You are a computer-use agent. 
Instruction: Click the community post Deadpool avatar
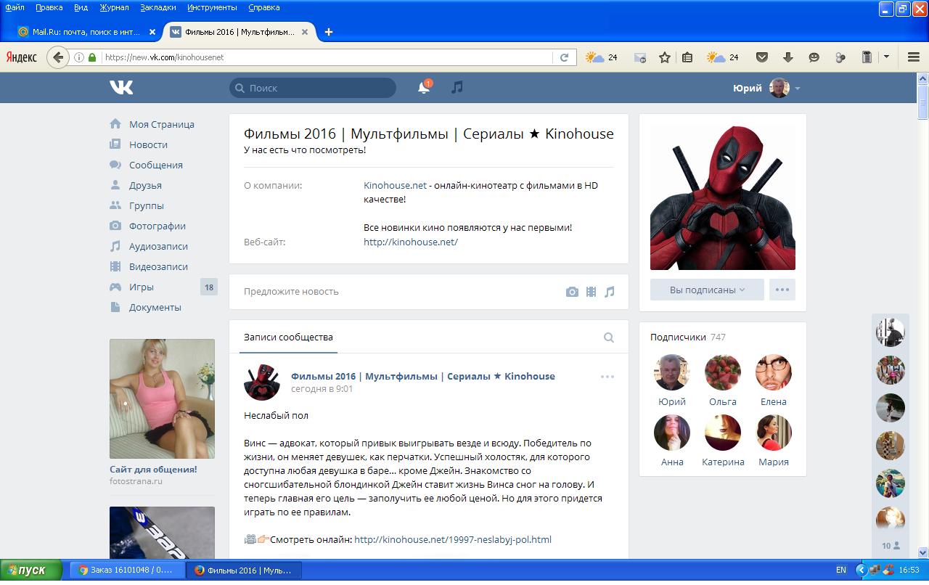point(262,382)
